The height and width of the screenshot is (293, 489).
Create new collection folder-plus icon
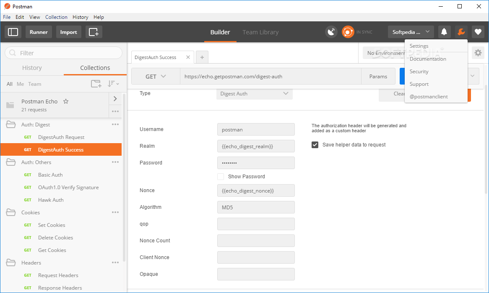point(96,84)
